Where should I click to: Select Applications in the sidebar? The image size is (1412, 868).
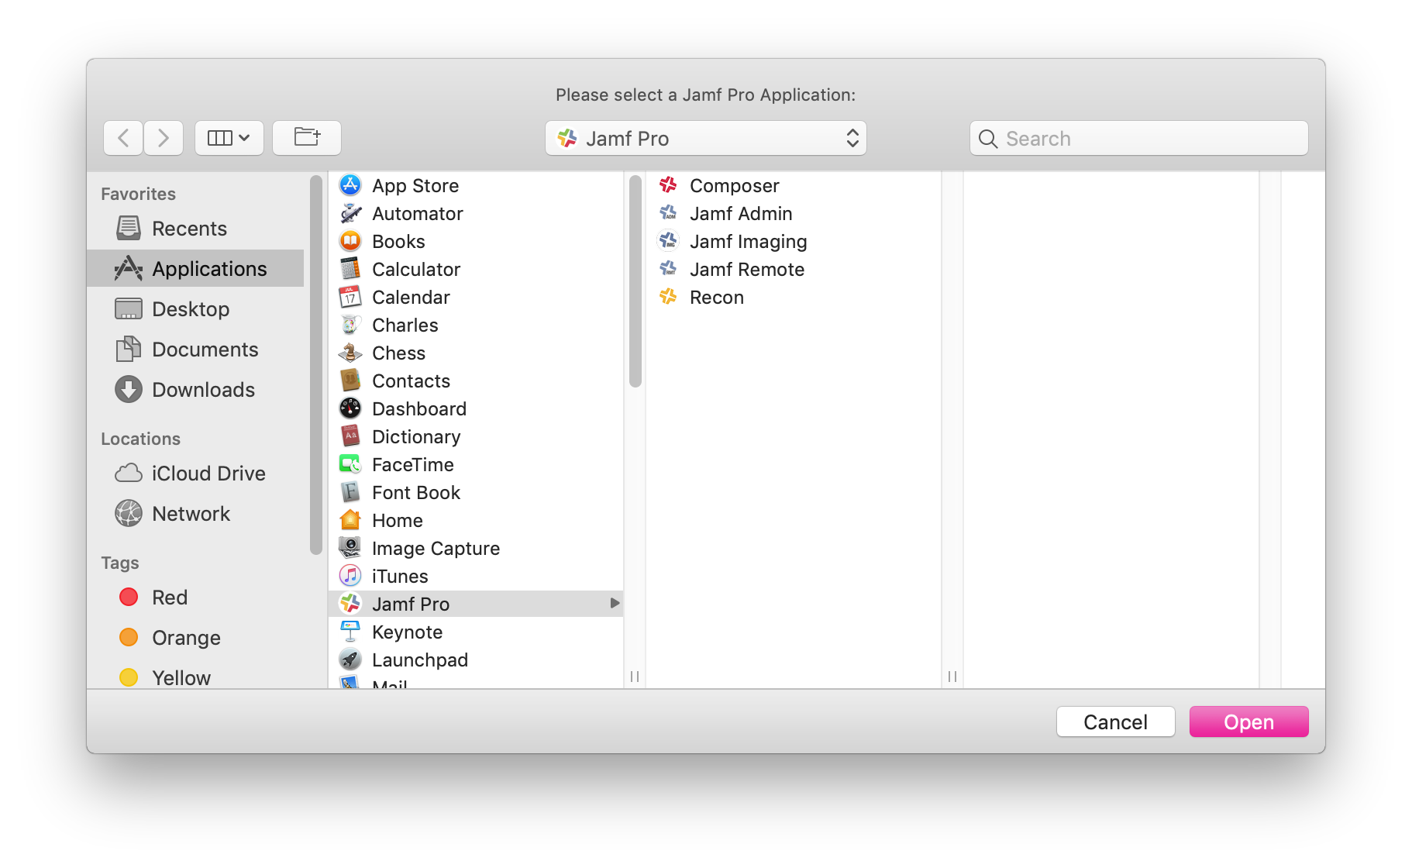click(x=195, y=269)
